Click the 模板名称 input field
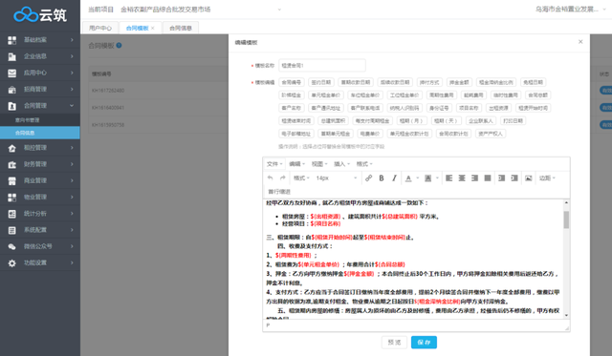 [x=322, y=66]
